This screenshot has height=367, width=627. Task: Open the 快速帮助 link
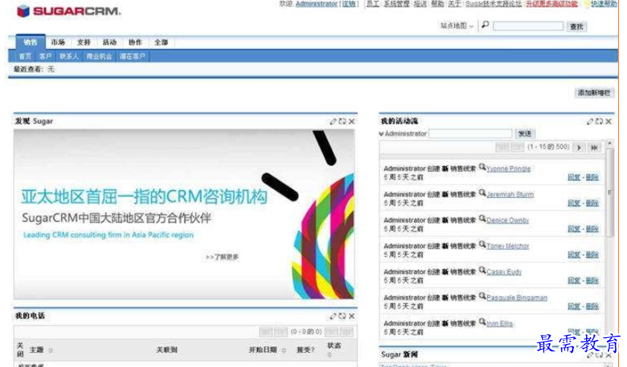(x=604, y=4)
